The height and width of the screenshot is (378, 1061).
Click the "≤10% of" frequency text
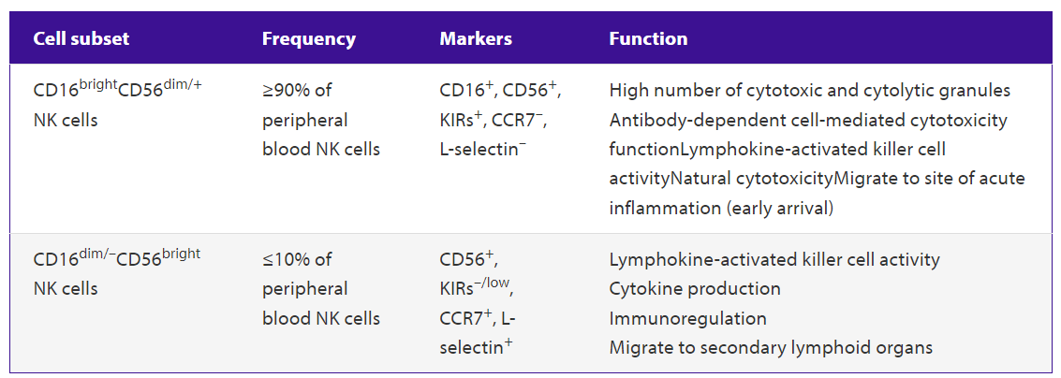(297, 259)
